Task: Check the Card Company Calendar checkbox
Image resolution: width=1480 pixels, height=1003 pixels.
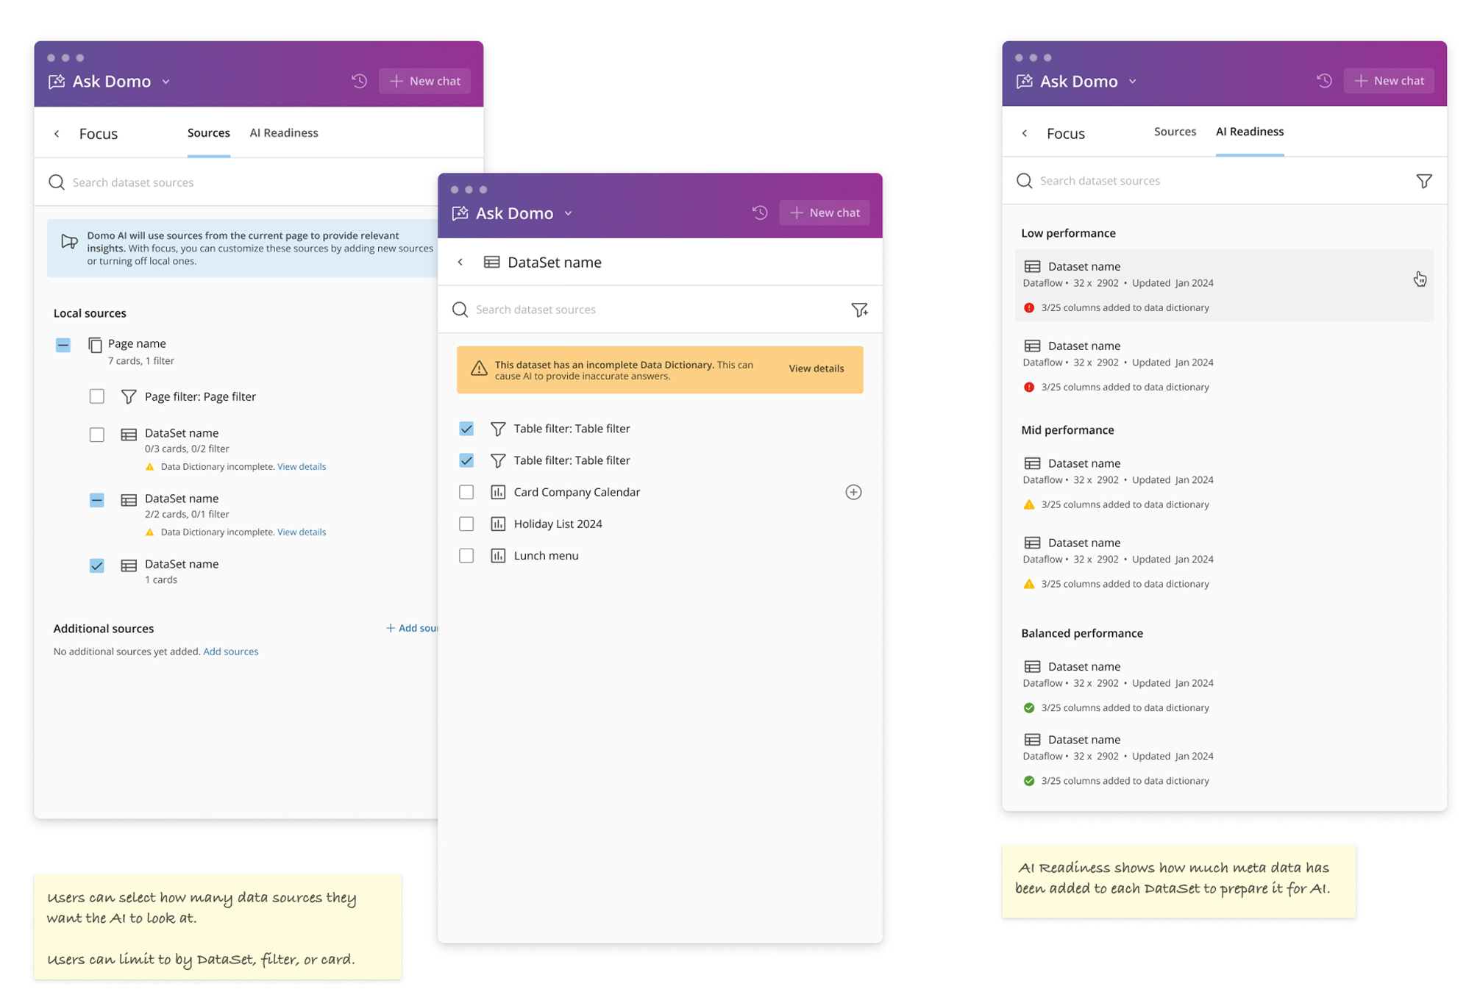Action: pyautogui.click(x=466, y=492)
